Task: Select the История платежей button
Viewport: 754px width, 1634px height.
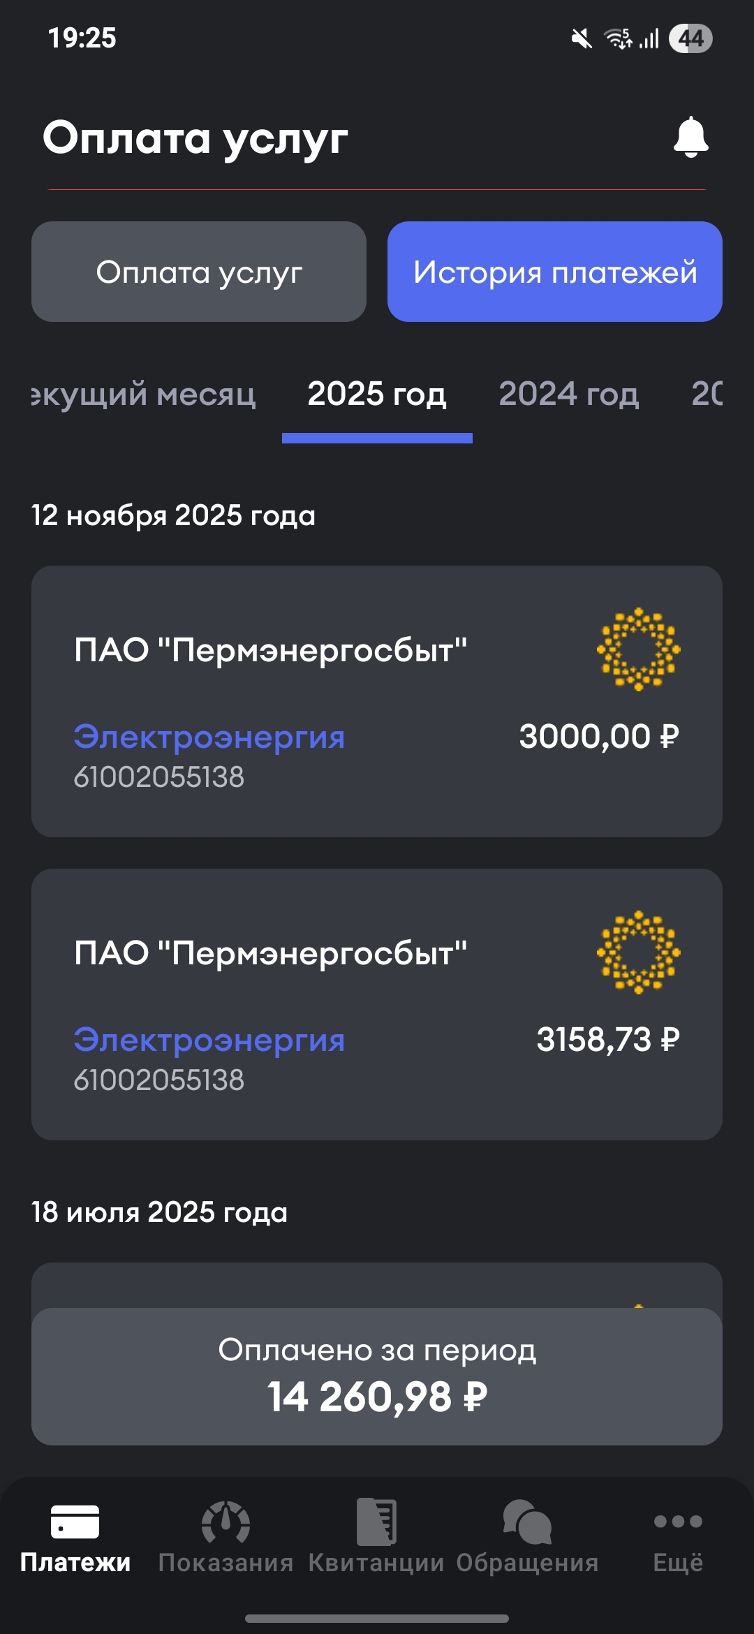Action: pyautogui.click(x=555, y=272)
